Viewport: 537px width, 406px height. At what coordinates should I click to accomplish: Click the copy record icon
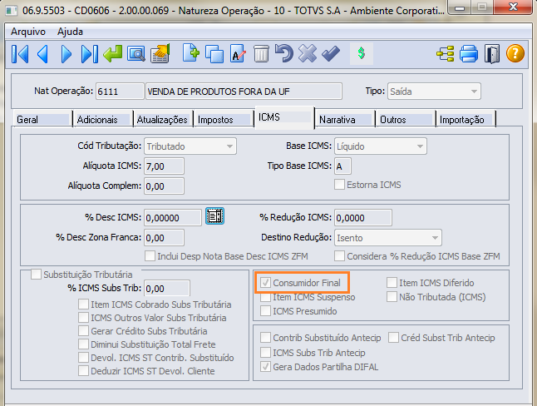coord(214,54)
